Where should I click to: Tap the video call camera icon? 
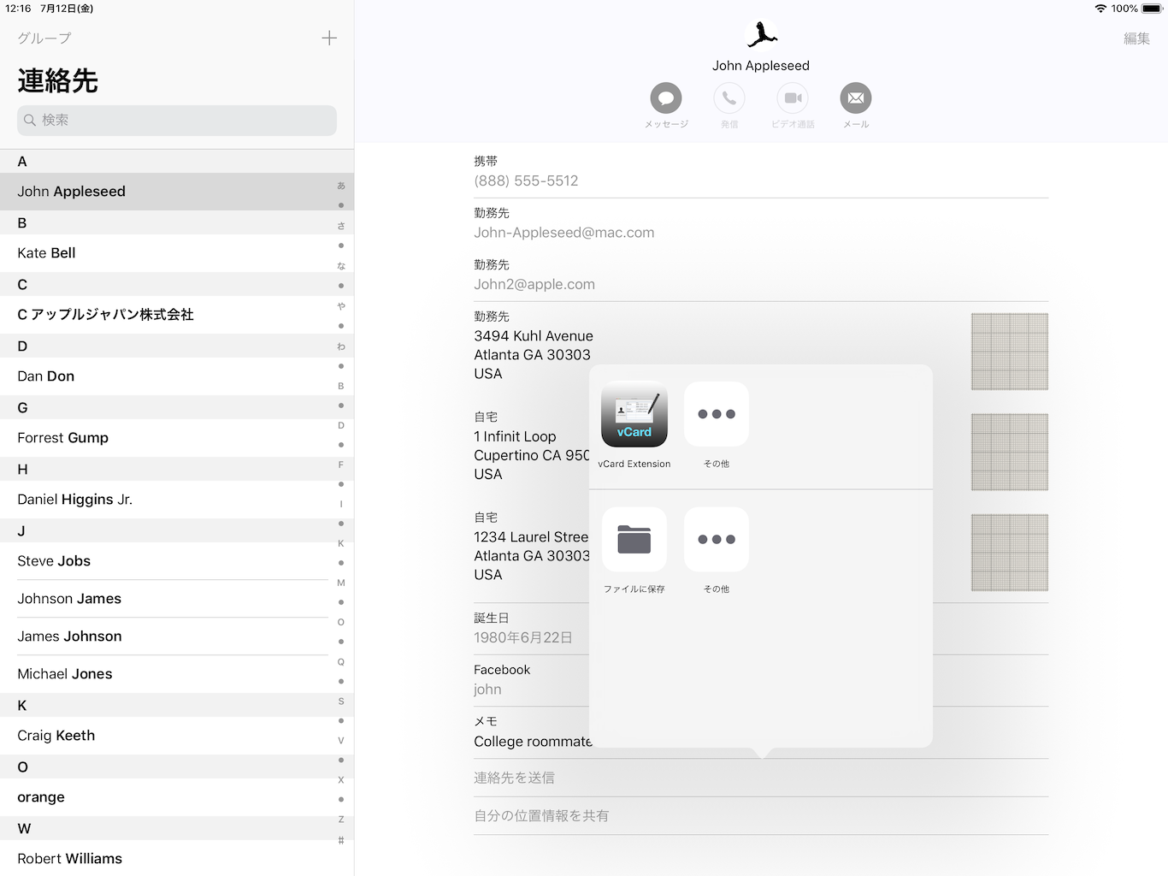point(793,98)
